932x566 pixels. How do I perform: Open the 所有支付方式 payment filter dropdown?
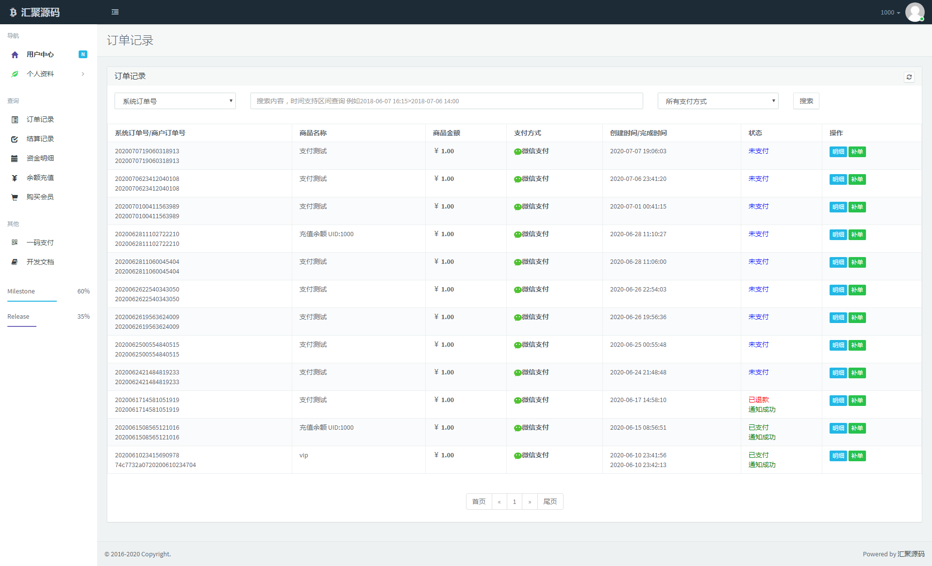(717, 101)
